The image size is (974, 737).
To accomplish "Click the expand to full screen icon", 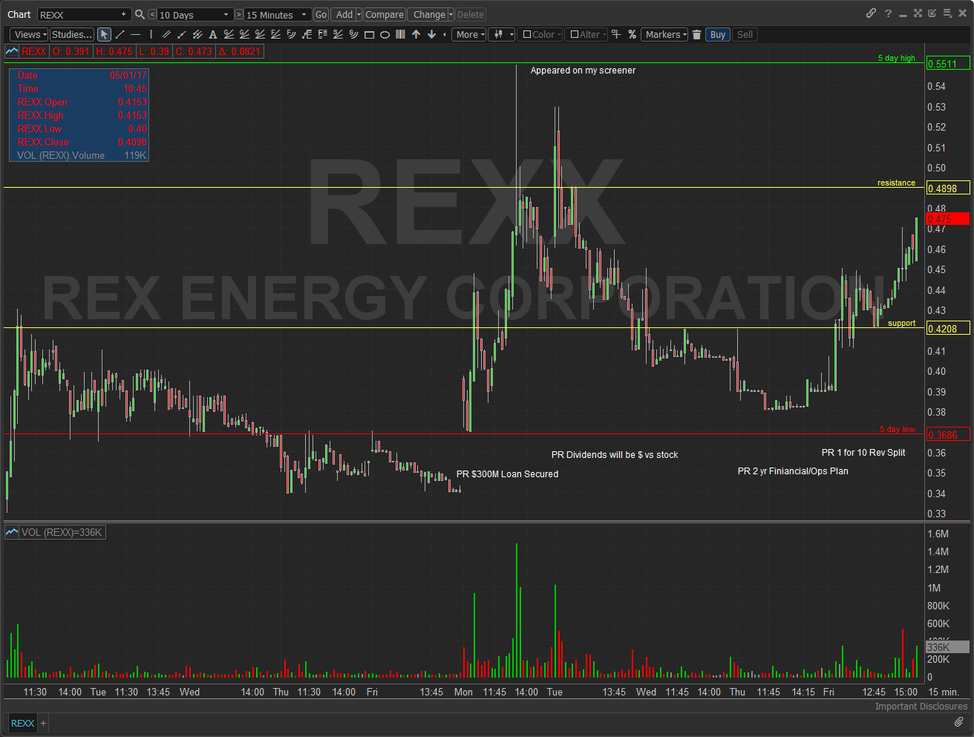I will coord(918,13).
